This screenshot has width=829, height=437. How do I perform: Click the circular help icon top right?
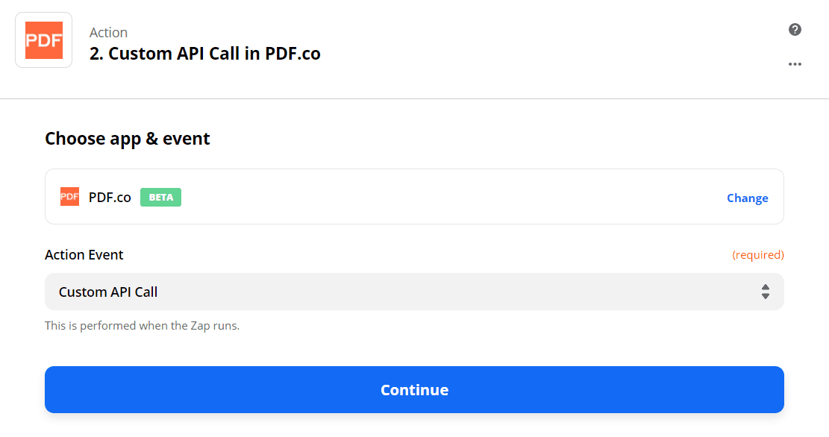795,29
